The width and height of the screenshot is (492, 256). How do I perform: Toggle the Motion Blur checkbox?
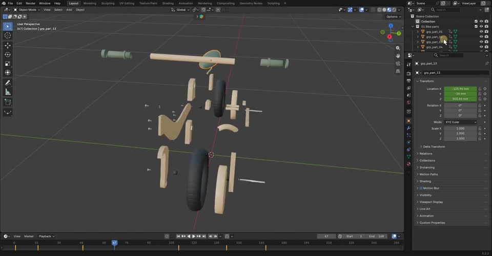421,188
